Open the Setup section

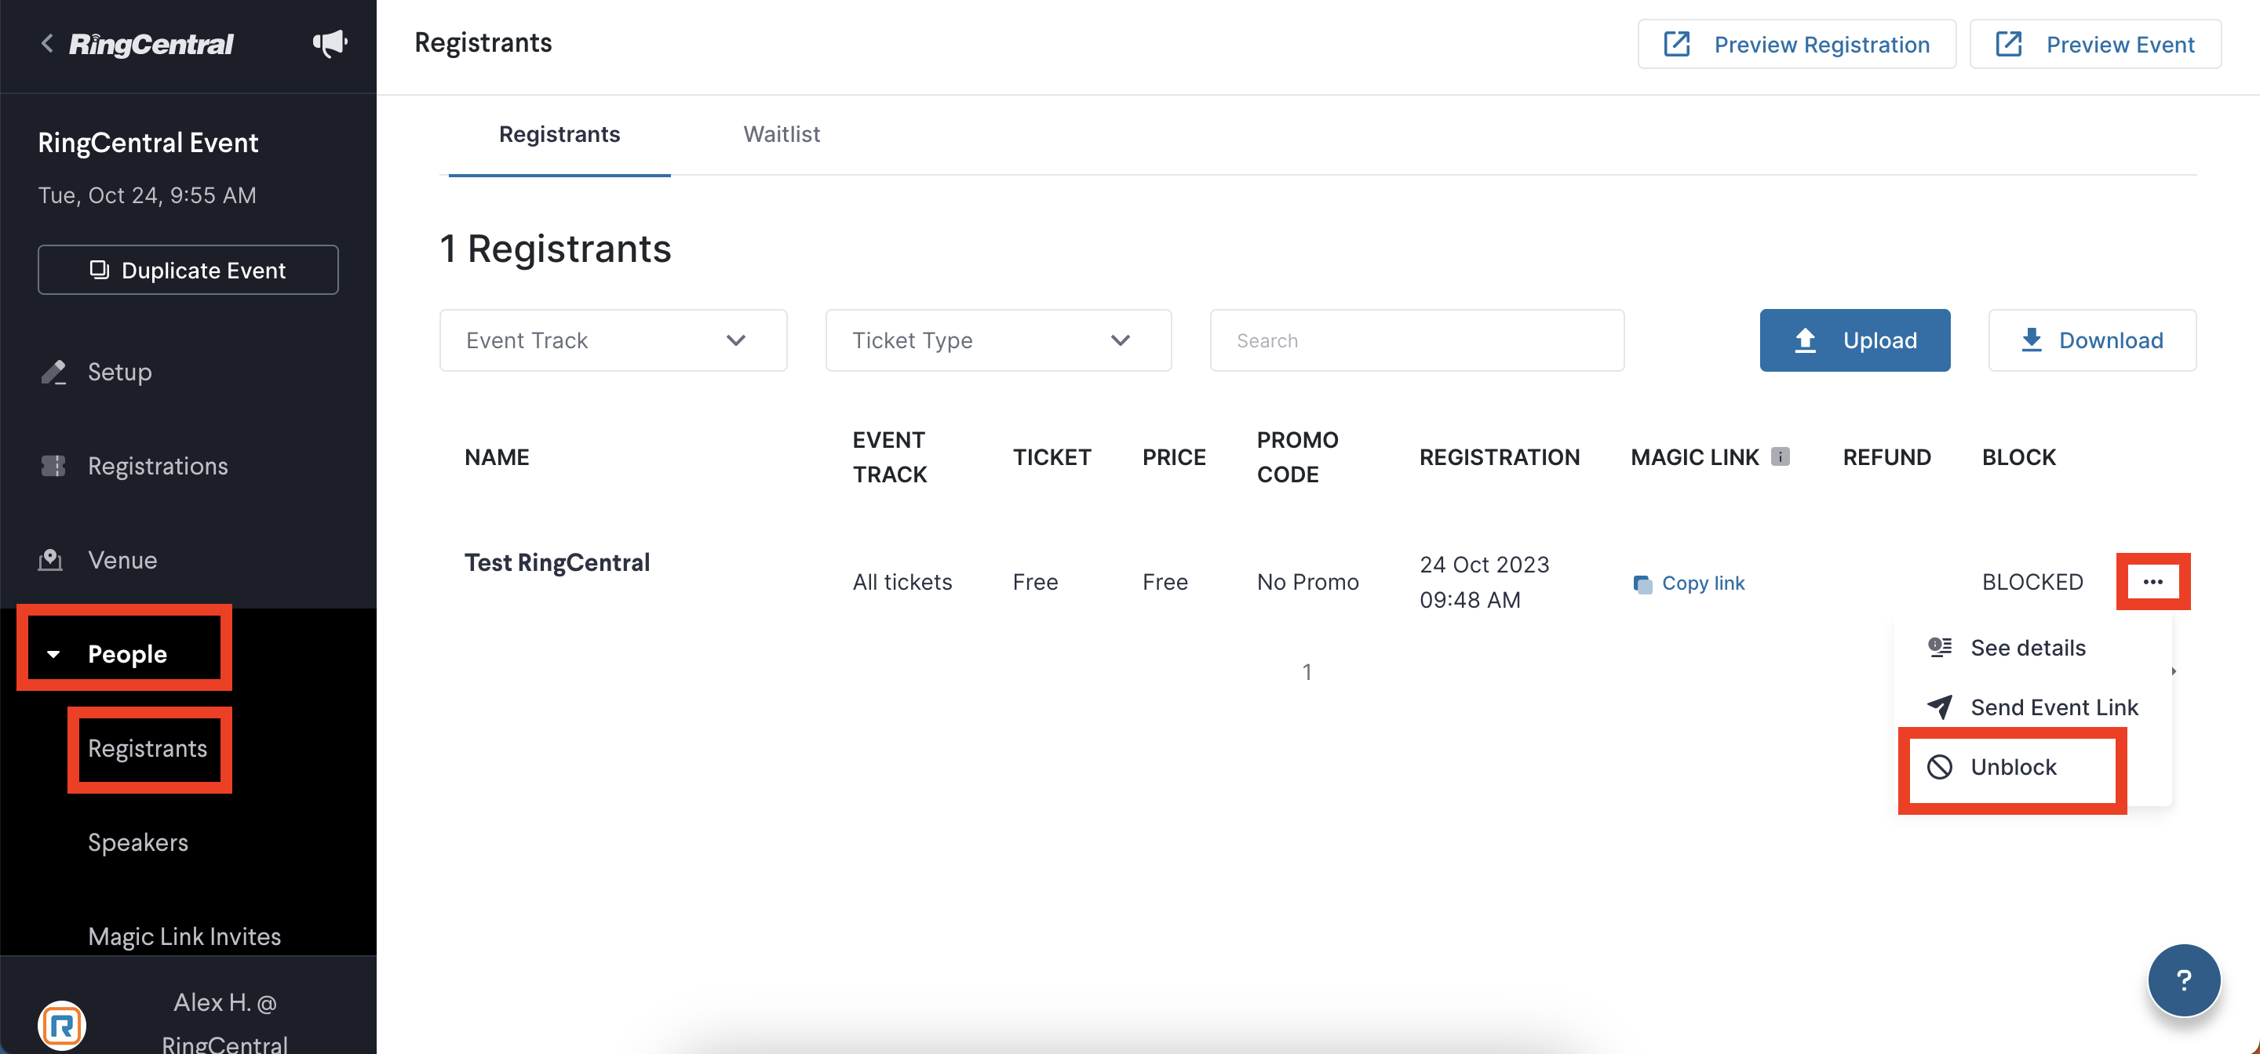119,372
